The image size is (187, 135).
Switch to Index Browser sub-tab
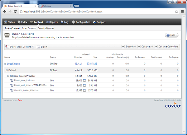click(x=29, y=28)
